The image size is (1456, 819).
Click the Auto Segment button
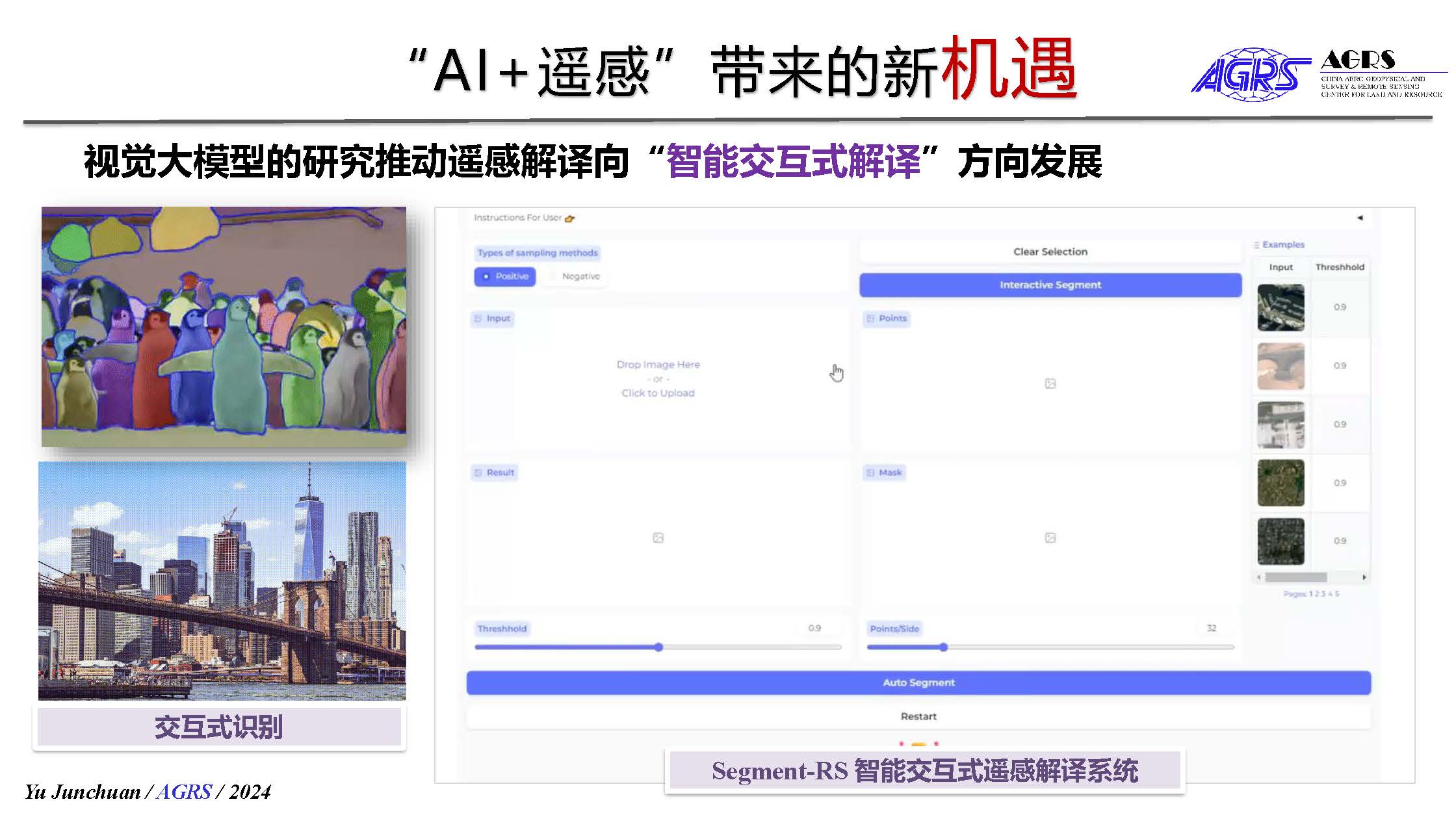[918, 682]
